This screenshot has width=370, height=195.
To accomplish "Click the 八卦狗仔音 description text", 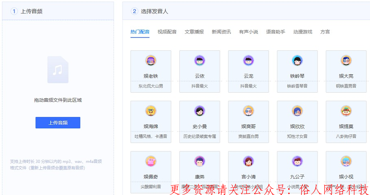I will coord(346,136).
